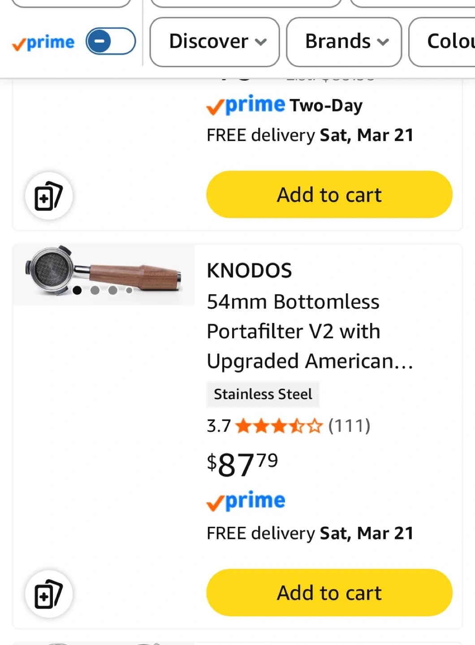Tap the 3.7 star rating icons
Image resolution: width=475 pixels, height=645 pixels.
click(x=278, y=426)
